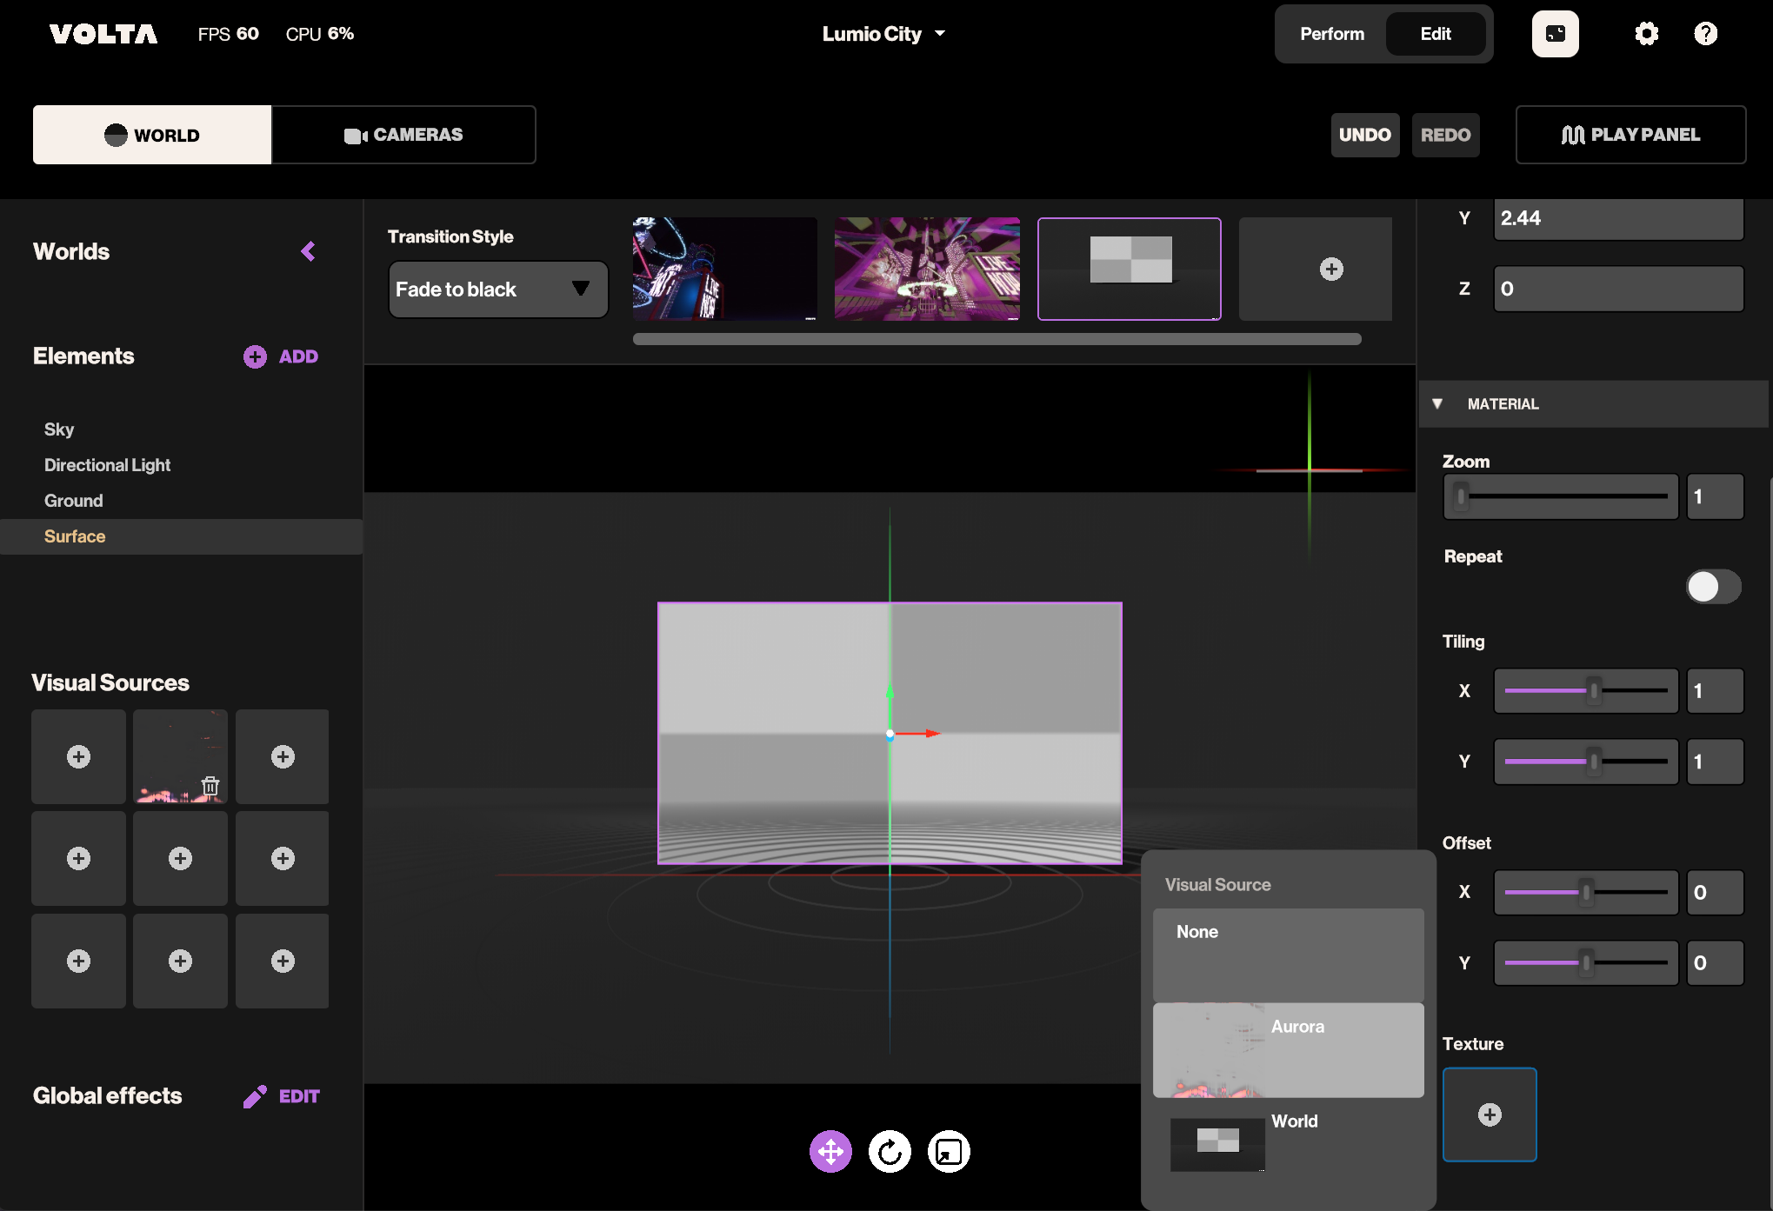Screen dimensions: 1773x1211
Task: Open the Lumio City project dropdown
Action: (883, 34)
